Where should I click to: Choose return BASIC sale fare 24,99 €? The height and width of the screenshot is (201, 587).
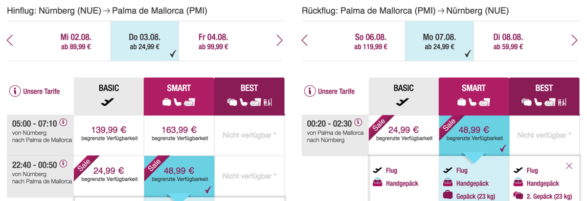click(x=404, y=133)
